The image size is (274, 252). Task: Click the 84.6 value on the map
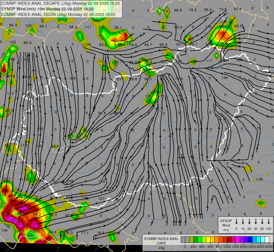(x=133, y=62)
